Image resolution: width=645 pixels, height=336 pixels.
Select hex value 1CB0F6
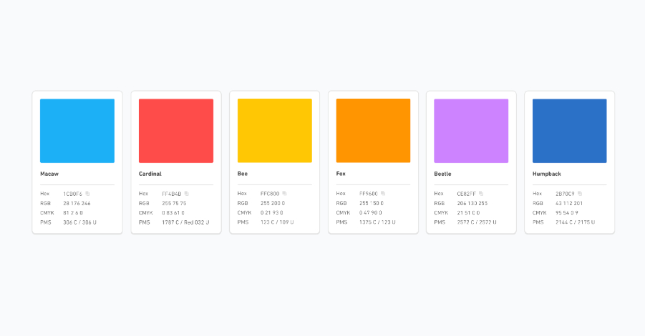(x=73, y=194)
